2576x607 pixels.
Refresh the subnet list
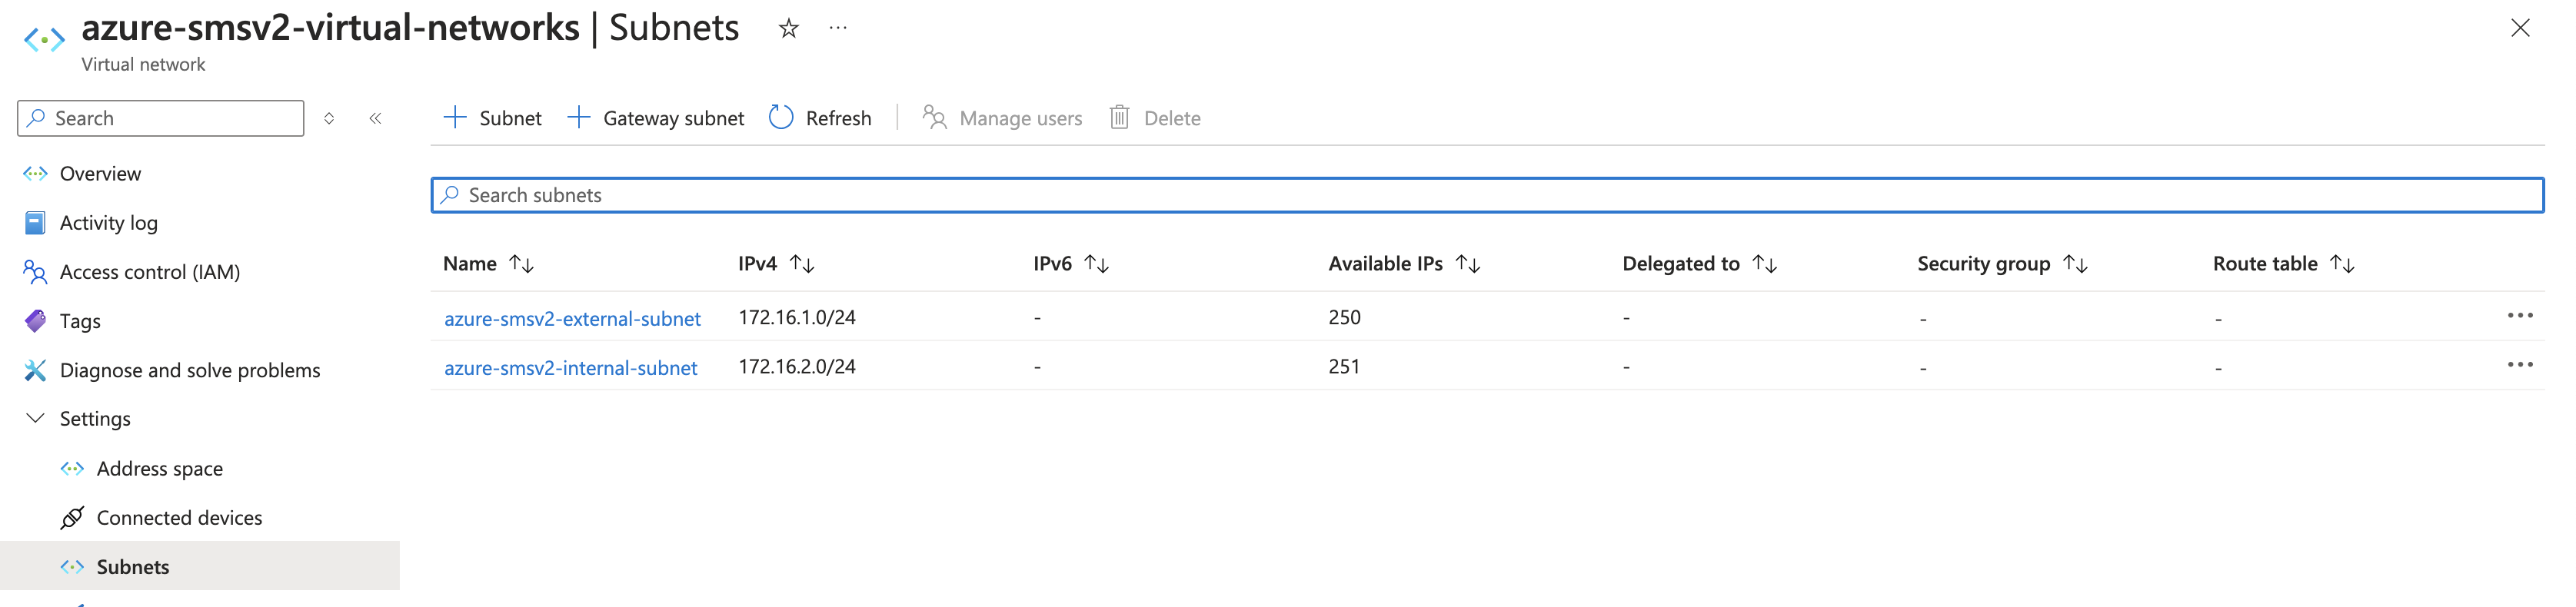[x=820, y=117]
